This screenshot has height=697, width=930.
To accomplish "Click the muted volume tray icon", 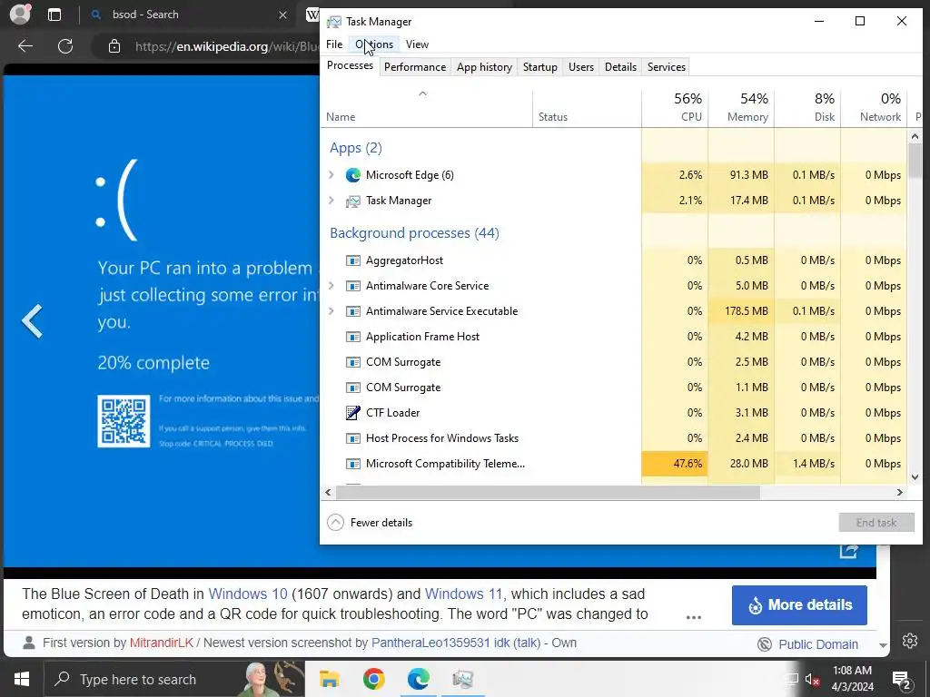I will [812, 680].
